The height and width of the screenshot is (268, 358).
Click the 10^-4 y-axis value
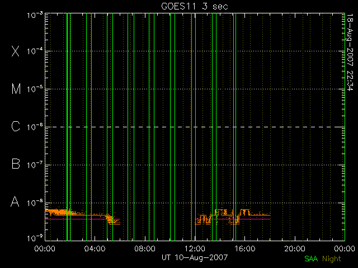pyautogui.click(x=35, y=51)
